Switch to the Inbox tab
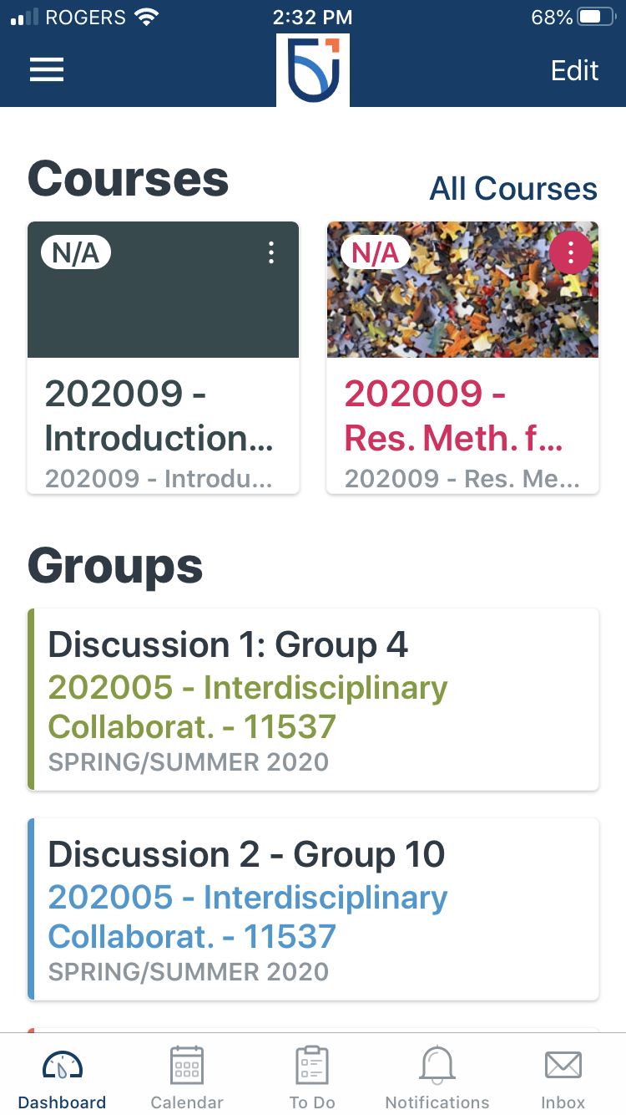 (x=563, y=1076)
